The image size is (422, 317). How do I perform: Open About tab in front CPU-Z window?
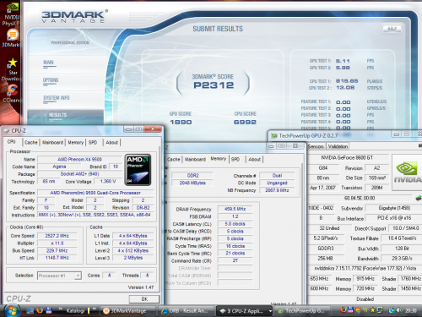pyautogui.click(x=112, y=143)
